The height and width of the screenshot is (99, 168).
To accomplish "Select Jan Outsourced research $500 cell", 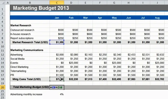I will [57, 30].
